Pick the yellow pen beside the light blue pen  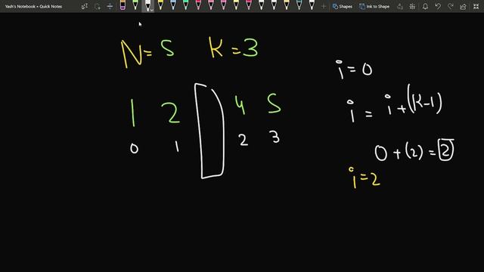click(160, 5)
